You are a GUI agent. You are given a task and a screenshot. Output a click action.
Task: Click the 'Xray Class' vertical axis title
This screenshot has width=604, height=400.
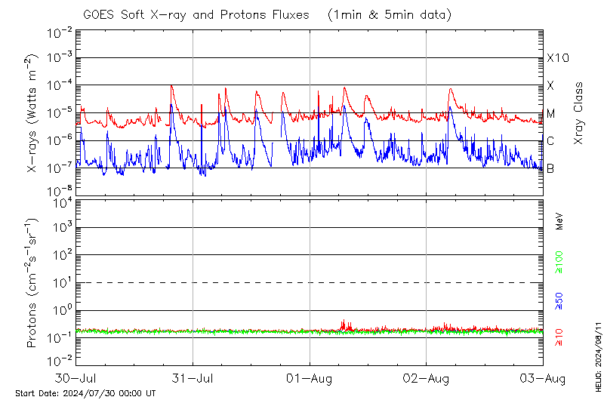tap(579, 113)
